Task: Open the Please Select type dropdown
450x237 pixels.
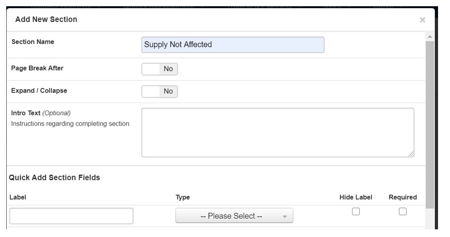Action: [234, 216]
